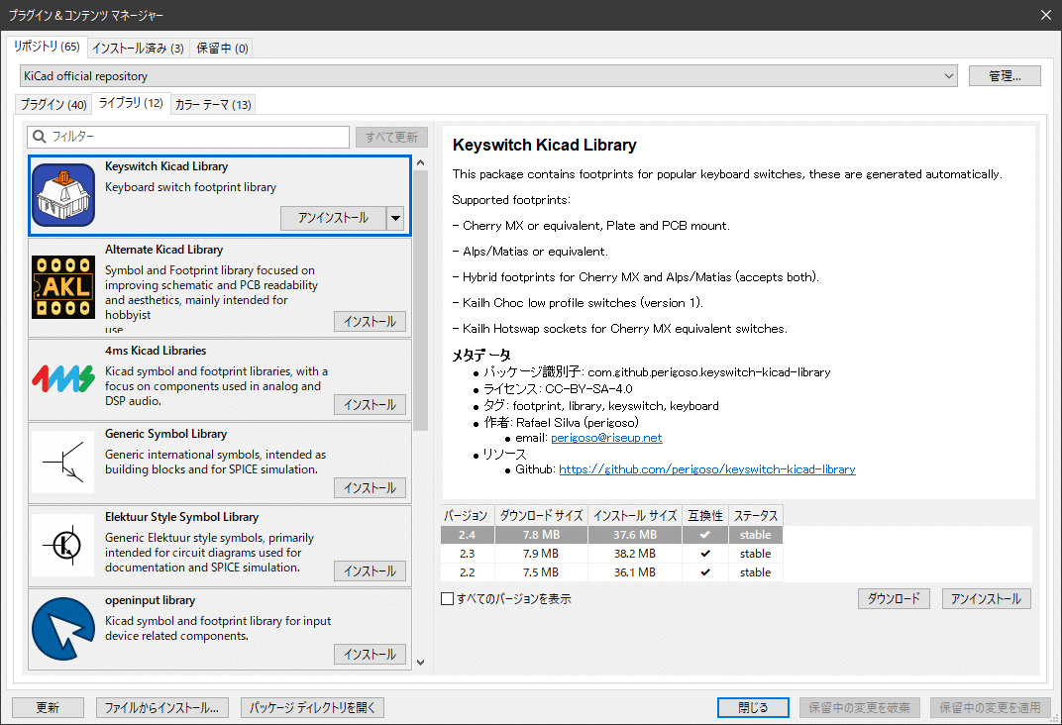Click the library list scrollbar thumb
Screen dimensions: 1062x725
pos(421,300)
